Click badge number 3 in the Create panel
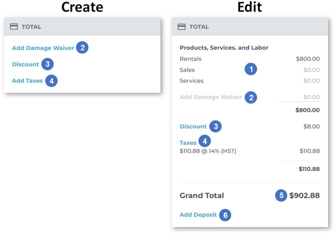Viewport: 335px width, 234px height. click(x=47, y=64)
